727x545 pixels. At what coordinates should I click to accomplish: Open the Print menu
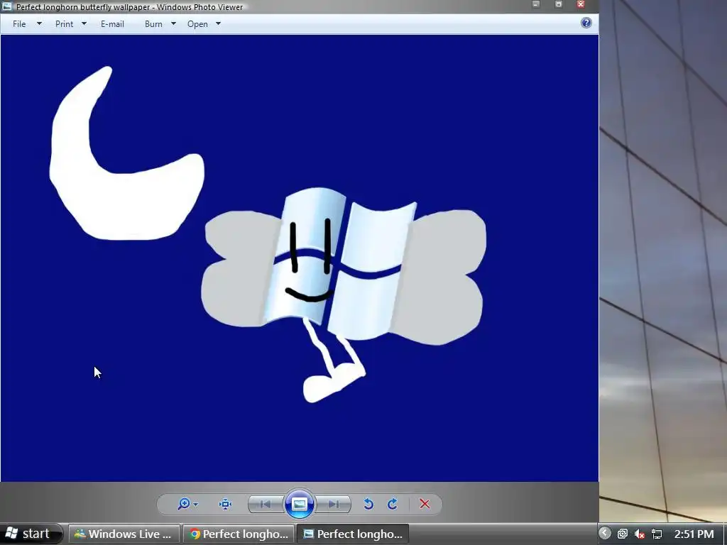(64, 24)
